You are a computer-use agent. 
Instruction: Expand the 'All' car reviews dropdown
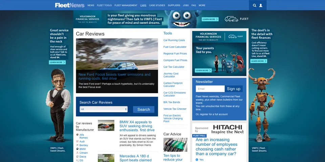pos(104,109)
